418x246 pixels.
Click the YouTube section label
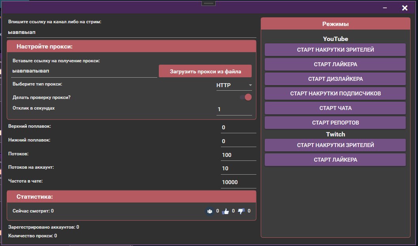[335, 39]
